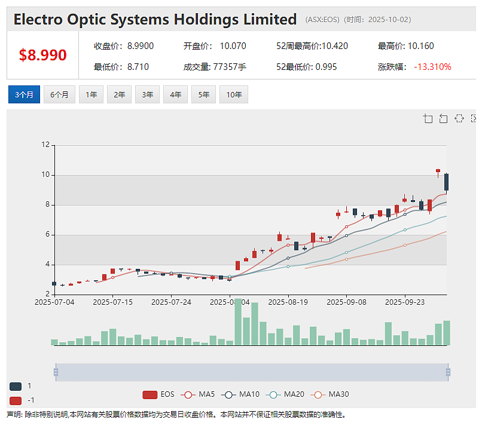Click the disclaimer 声明 text line
Image resolution: width=482 pixels, height=426 pixels.
pyautogui.click(x=176, y=415)
